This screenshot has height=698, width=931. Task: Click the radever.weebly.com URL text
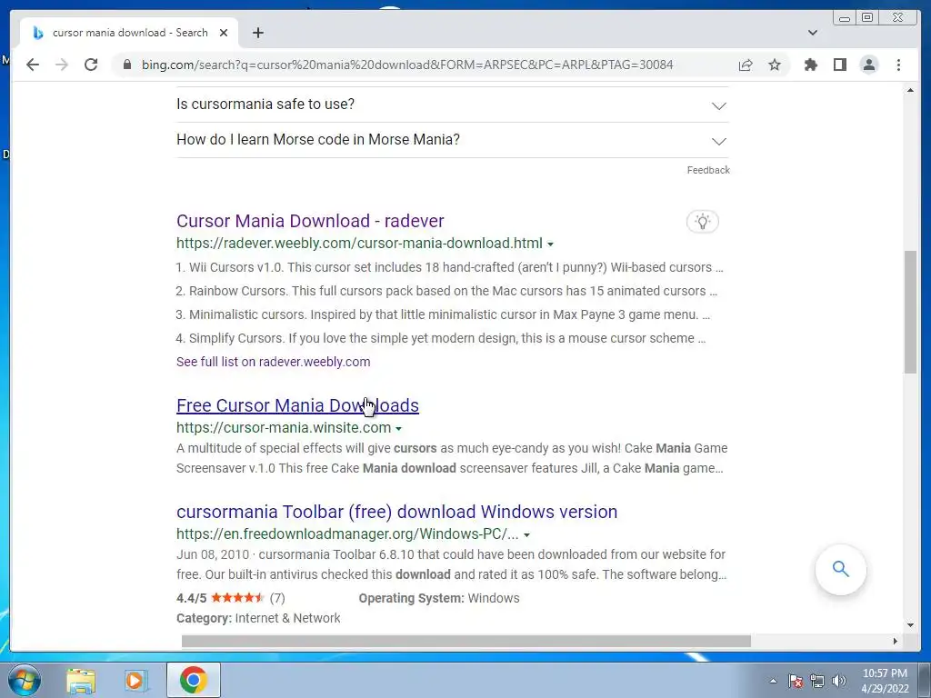click(359, 244)
